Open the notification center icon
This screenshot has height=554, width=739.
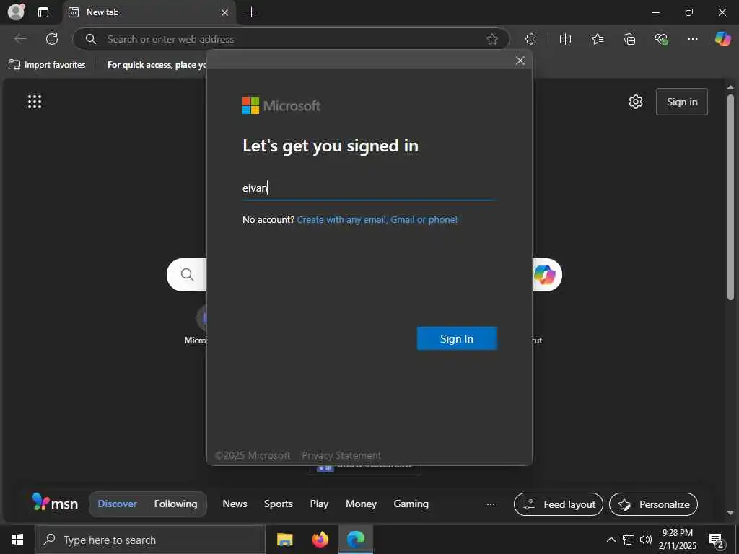[717, 540]
